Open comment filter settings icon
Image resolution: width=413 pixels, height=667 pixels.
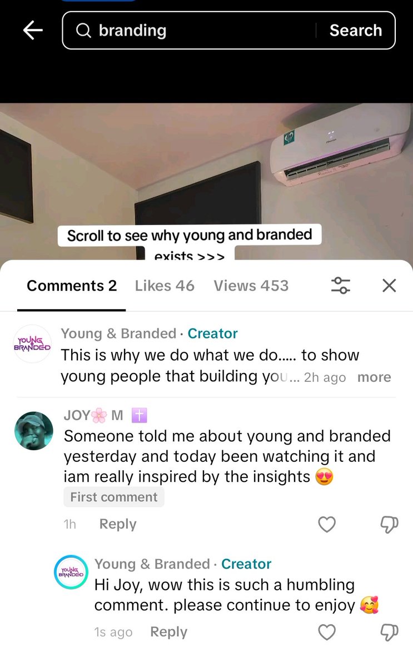tap(340, 286)
